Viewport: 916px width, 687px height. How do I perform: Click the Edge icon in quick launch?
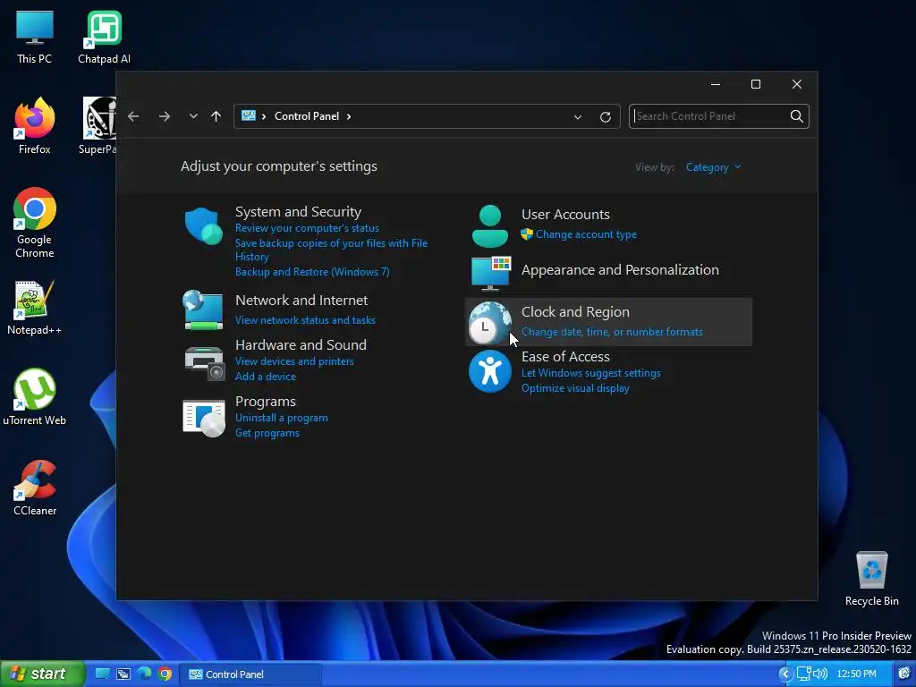click(144, 674)
